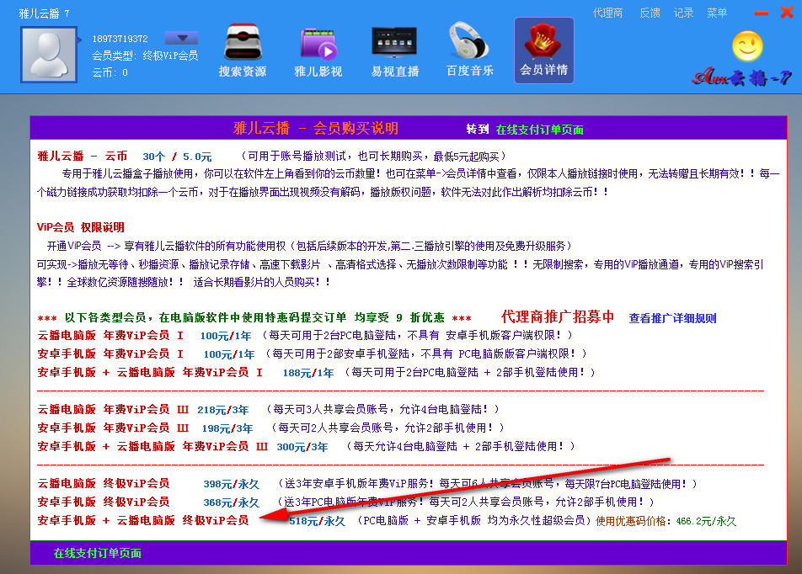The width and height of the screenshot is (802, 574).
Task: Select the 会员详情 red sofa icon
Action: 543,50
